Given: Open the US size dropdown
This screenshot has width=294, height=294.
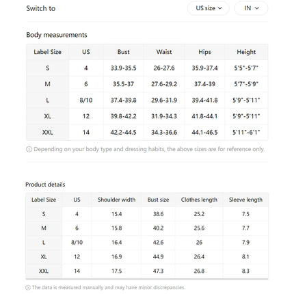Looking at the screenshot, I should (x=208, y=8).
